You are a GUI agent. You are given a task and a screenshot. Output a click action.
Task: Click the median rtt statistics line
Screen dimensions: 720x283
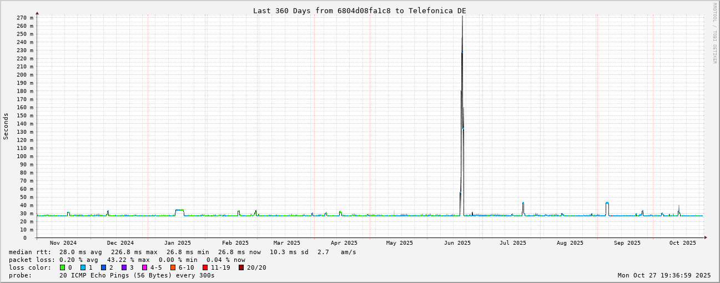tap(182, 252)
